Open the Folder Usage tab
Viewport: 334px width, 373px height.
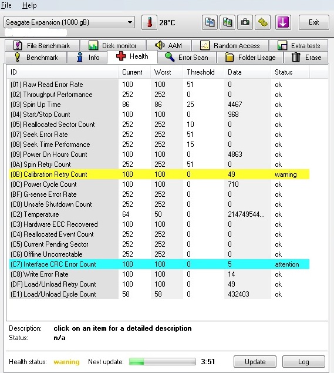(x=250, y=58)
